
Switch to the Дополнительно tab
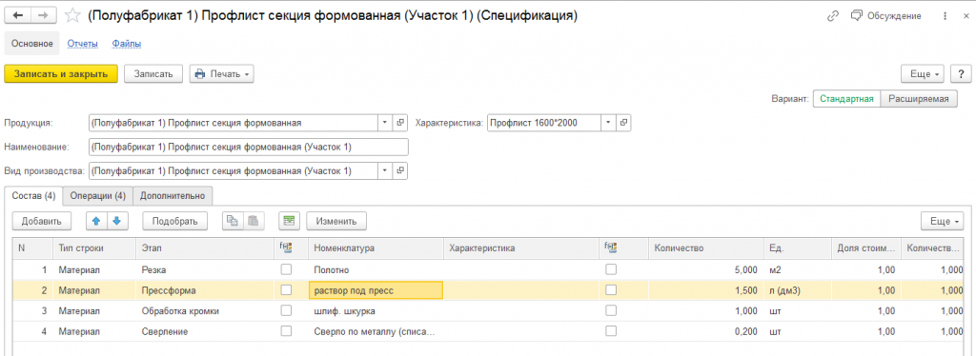coord(173,196)
